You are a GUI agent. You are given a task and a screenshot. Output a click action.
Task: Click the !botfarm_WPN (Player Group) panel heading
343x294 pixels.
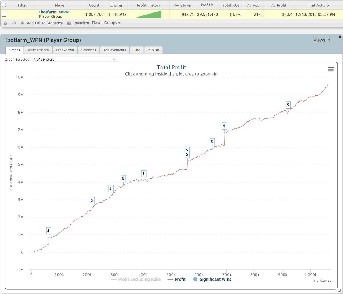[x=43, y=40]
